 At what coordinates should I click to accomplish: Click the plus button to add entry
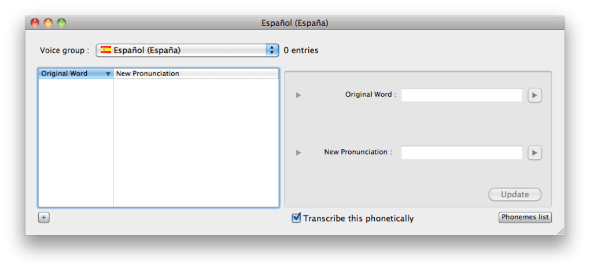[44, 217]
